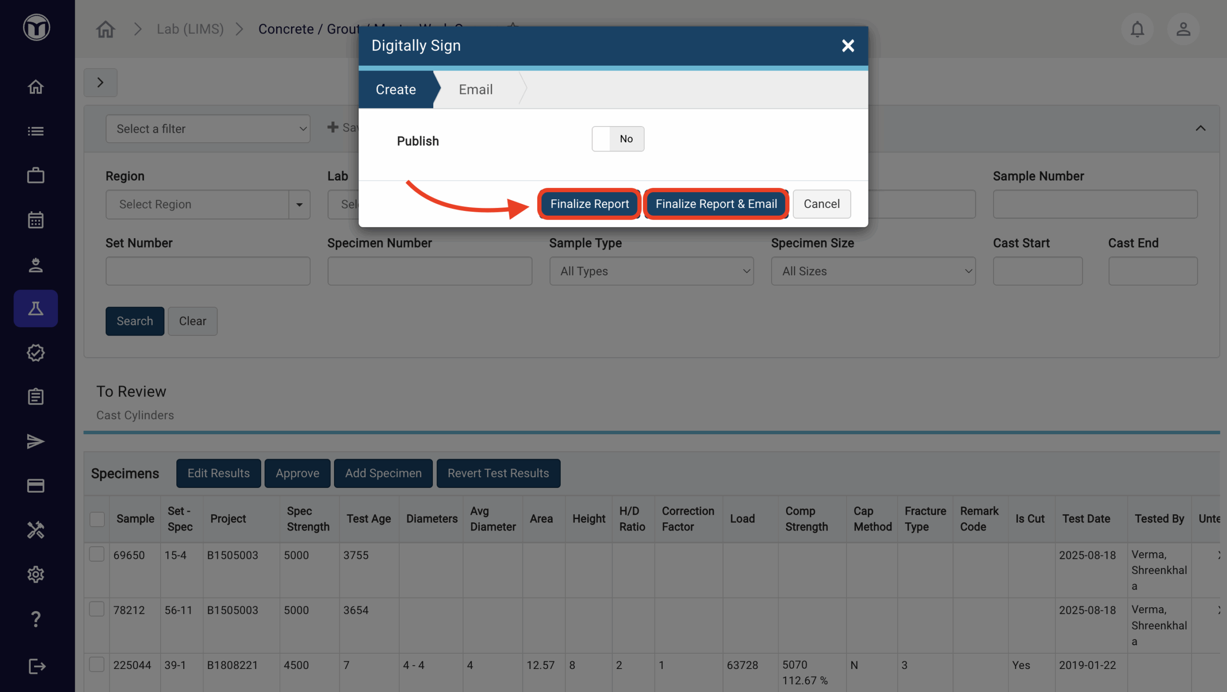The height and width of the screenshot is (692, 1227).
Task: Open the lab flask icon in sidebar
Action: point(35,308)
